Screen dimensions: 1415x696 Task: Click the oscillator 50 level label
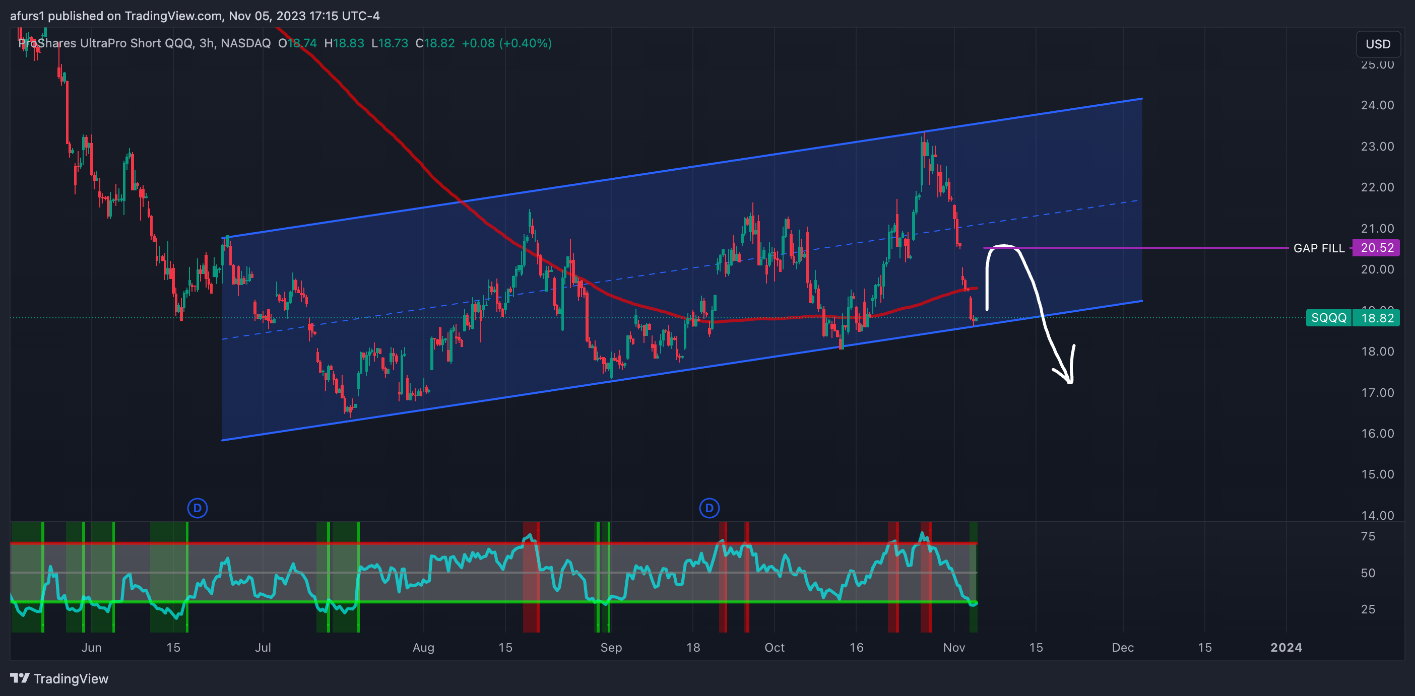[1368, 573]
